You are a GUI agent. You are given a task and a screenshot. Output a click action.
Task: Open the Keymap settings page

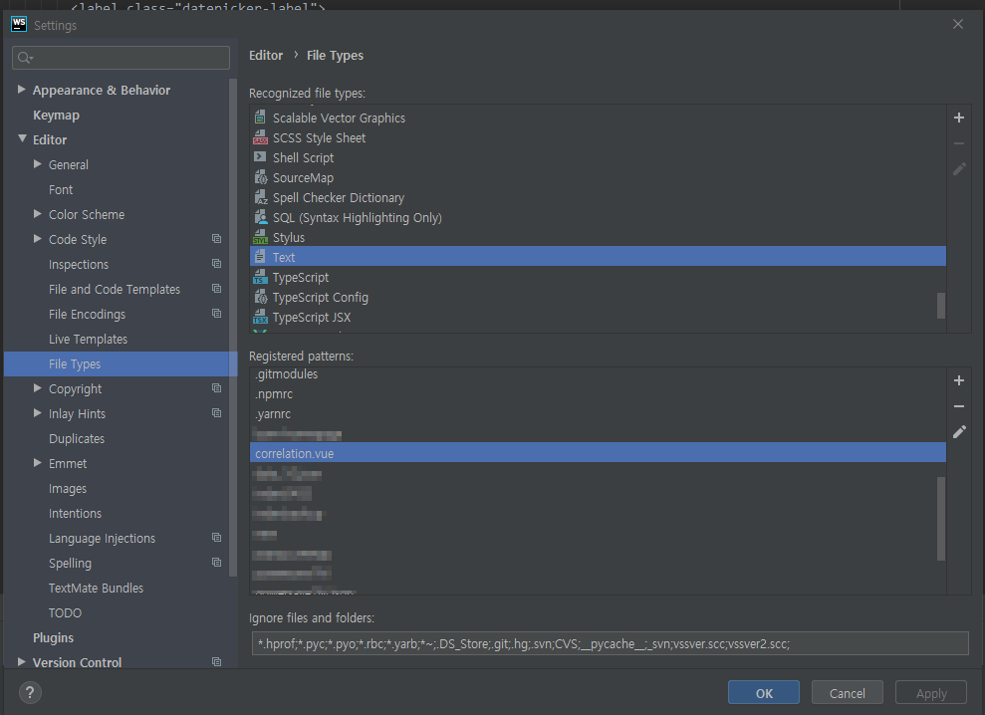[56, 115]
